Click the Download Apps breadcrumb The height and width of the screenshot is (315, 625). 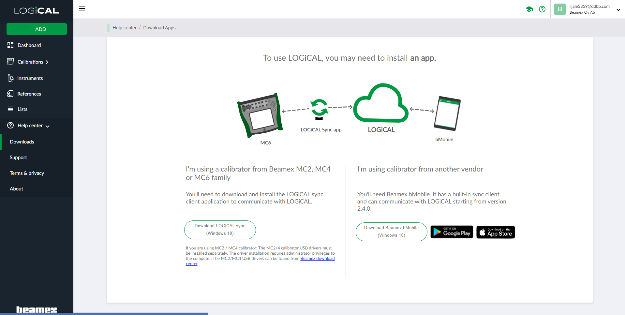point(159,28)
